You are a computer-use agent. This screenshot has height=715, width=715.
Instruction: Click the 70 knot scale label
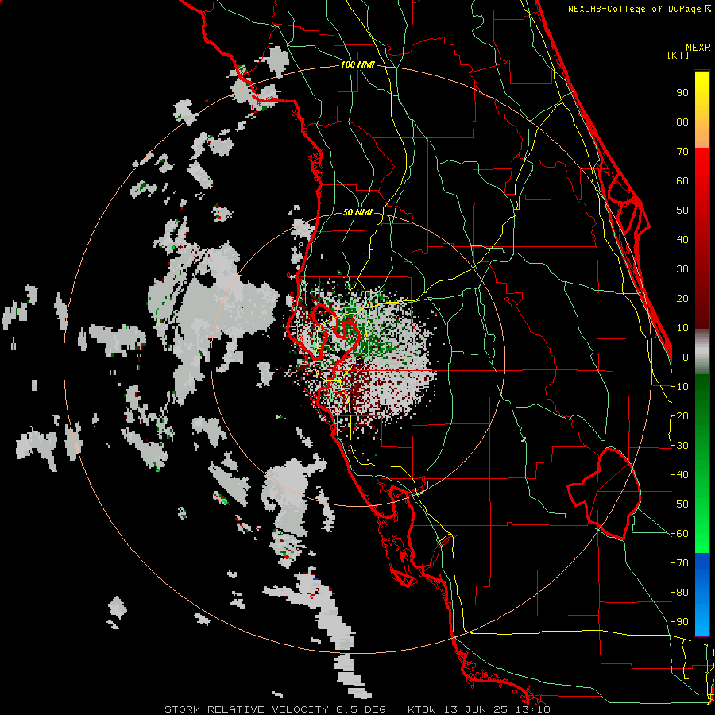pyautogui.click(x=682, y=152)
